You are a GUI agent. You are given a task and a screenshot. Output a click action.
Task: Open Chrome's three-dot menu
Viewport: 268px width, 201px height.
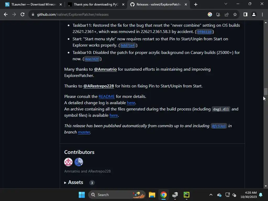262,15
